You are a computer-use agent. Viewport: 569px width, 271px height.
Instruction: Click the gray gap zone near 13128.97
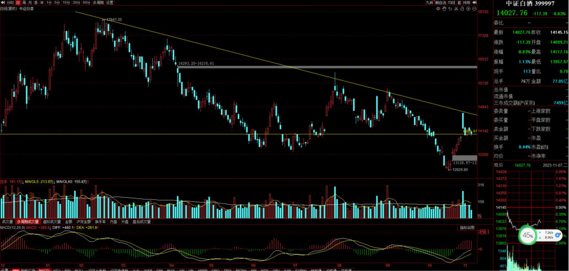point(464,158)
